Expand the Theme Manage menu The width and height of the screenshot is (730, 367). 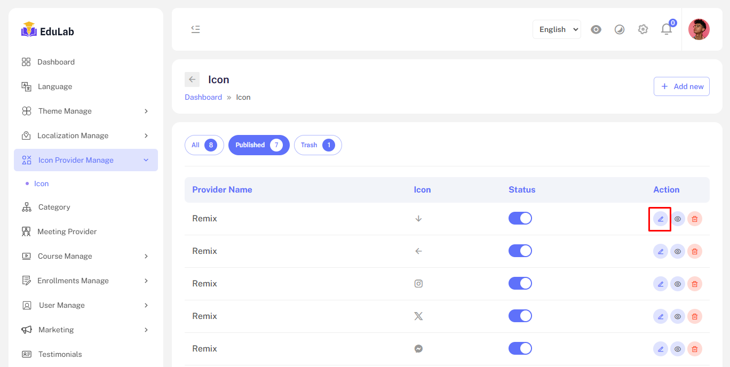click(x=85, y=111)
